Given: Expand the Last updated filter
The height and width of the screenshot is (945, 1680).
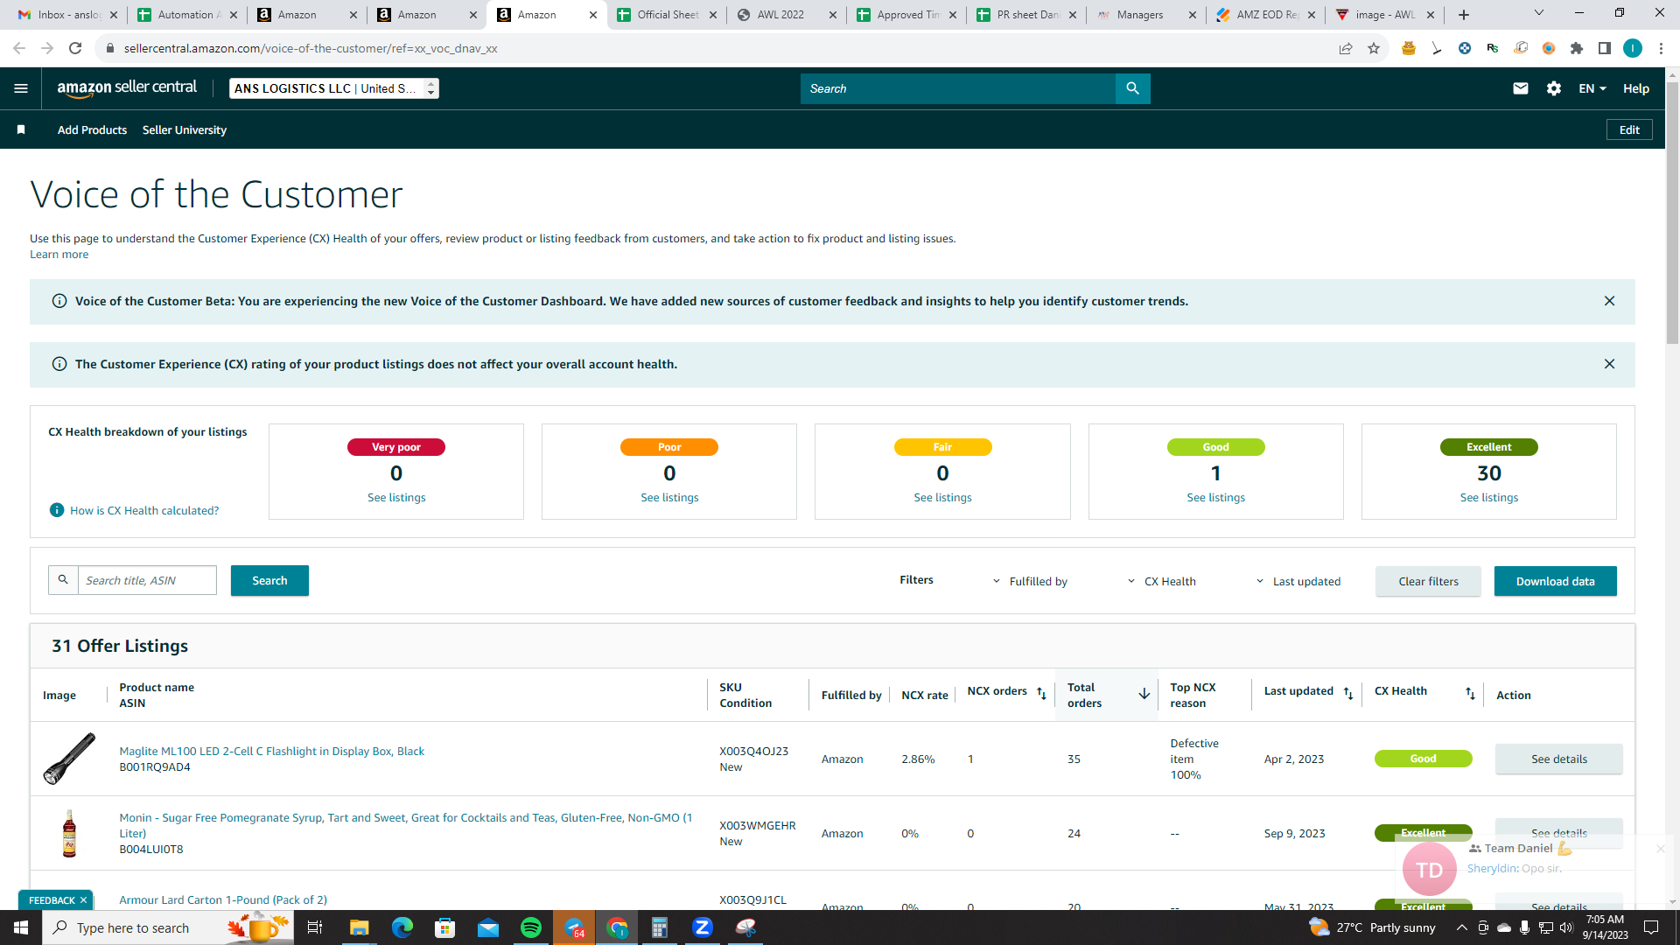Looking at the screenshot, I should coord(1298,581).
